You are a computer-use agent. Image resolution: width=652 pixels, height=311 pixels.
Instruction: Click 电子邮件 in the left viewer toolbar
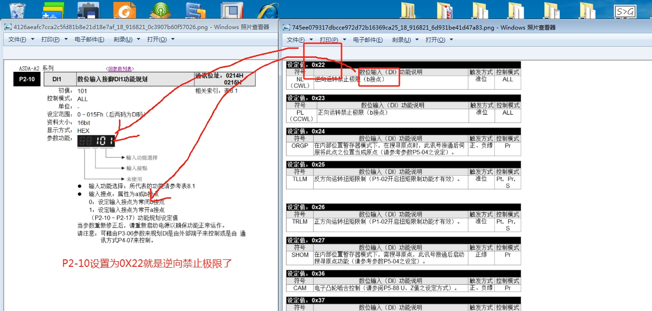click(89, 39)
